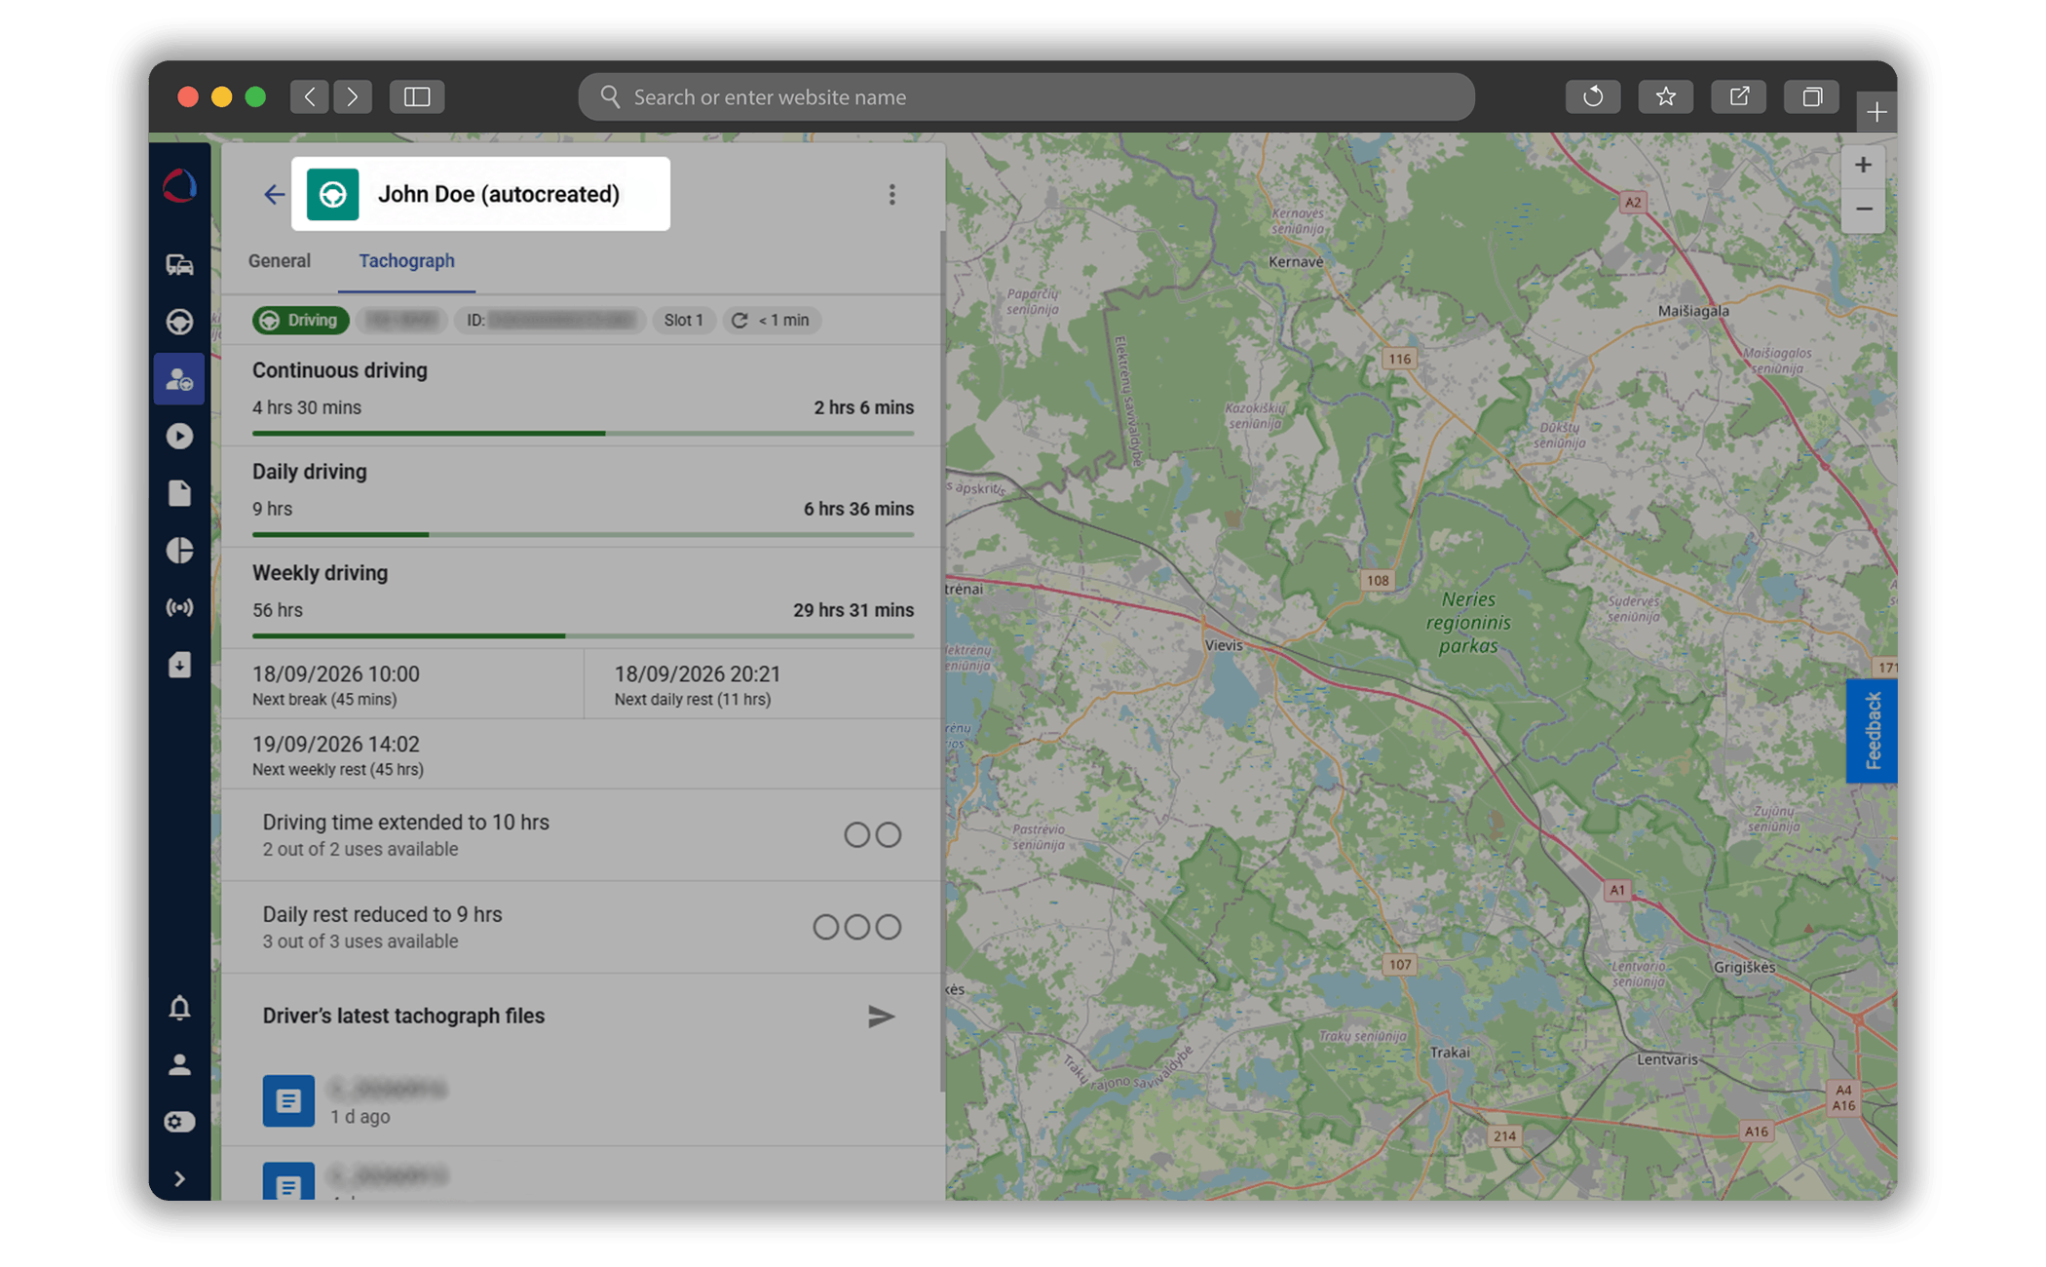
Task: Show all tabs in browser toolbar
Action: [x=1811, y=96]
